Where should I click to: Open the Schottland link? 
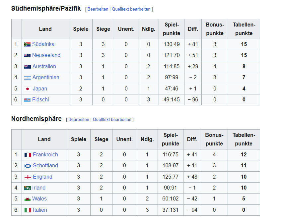45,165
